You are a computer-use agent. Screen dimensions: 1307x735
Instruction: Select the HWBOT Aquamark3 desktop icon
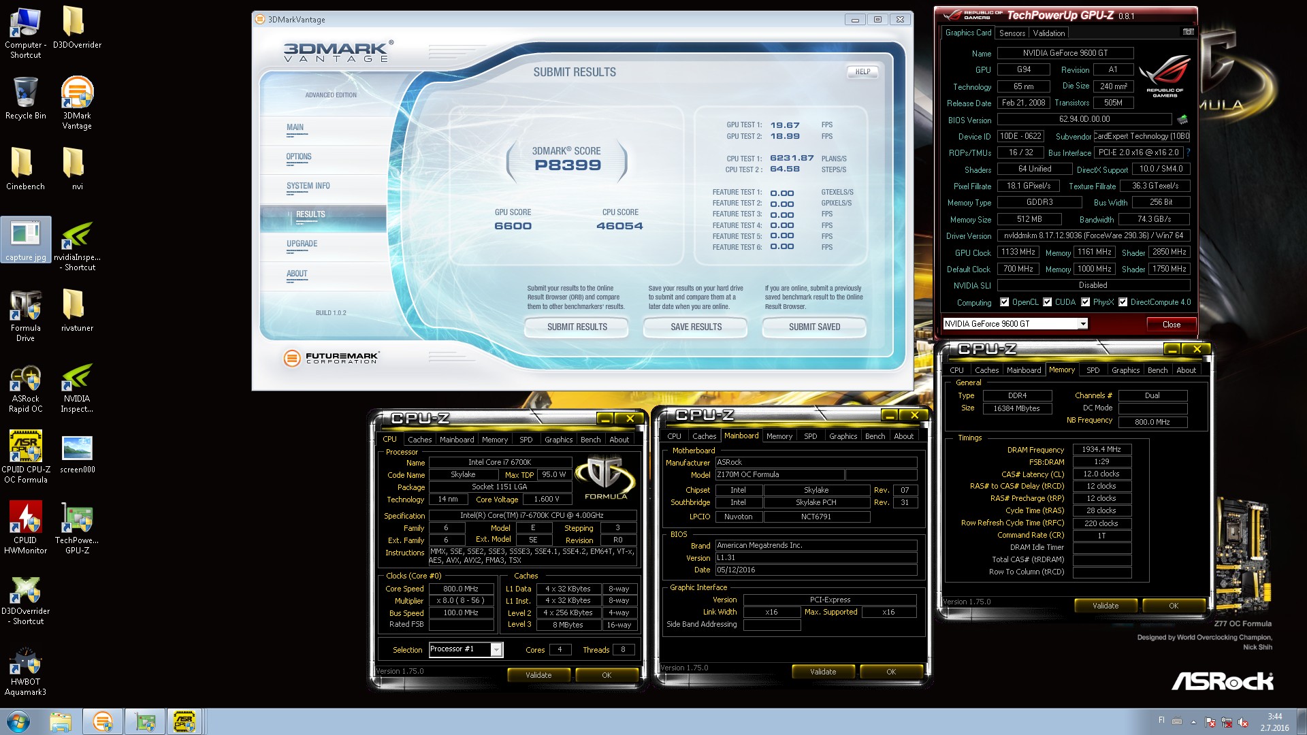[x=26, y=671]
